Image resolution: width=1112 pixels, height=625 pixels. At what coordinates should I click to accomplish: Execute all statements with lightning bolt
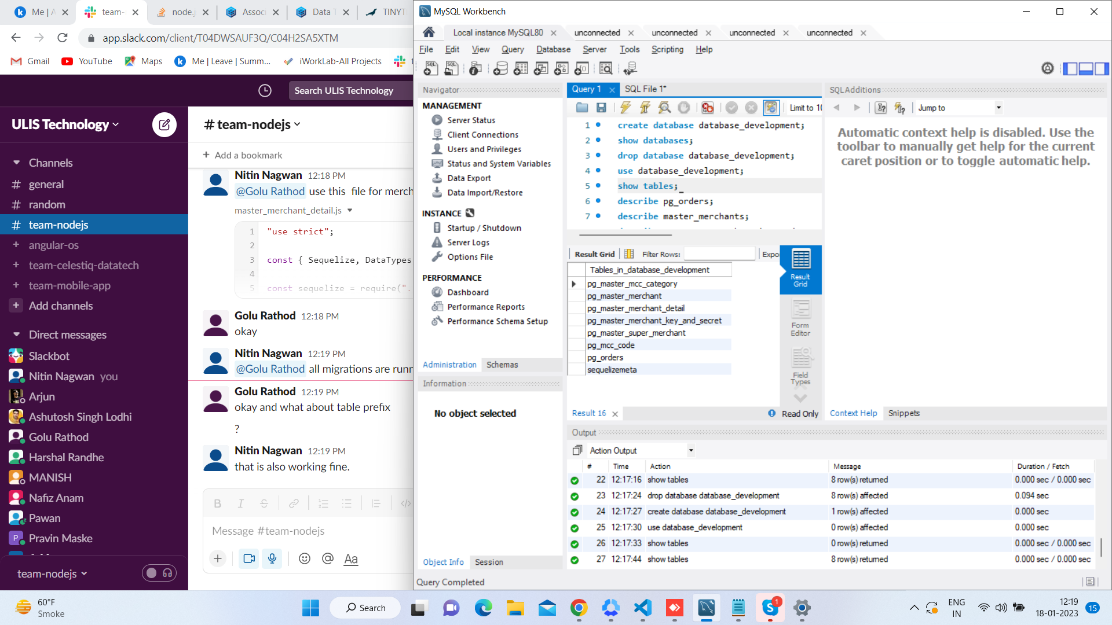pos(625,108)
